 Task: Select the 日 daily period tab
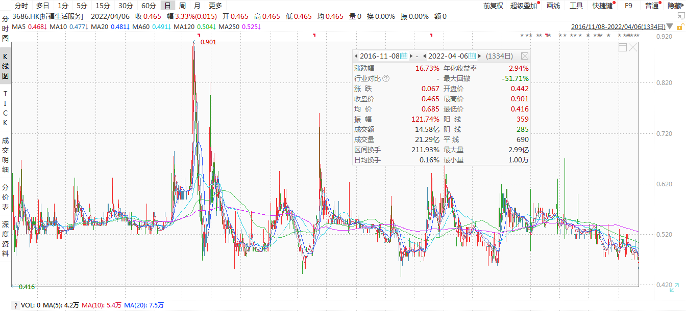coord(167,6)
